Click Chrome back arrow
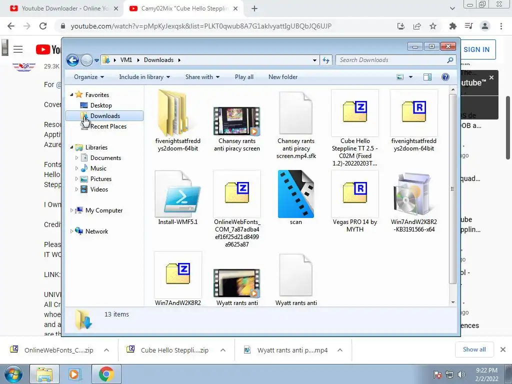This screenshot has height=384, width=512. click(x=11, y=26)
